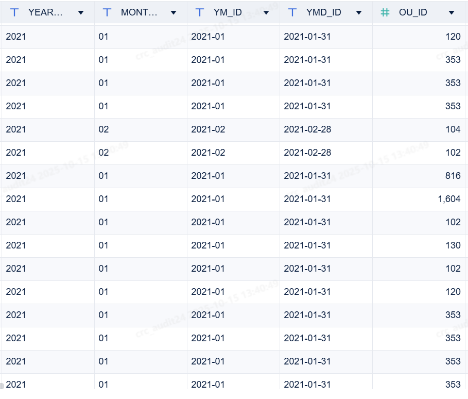Click the 2021-02-28 date in the 104 row
468x399 pixels.
pyautogui.click(x=307, y=129)
